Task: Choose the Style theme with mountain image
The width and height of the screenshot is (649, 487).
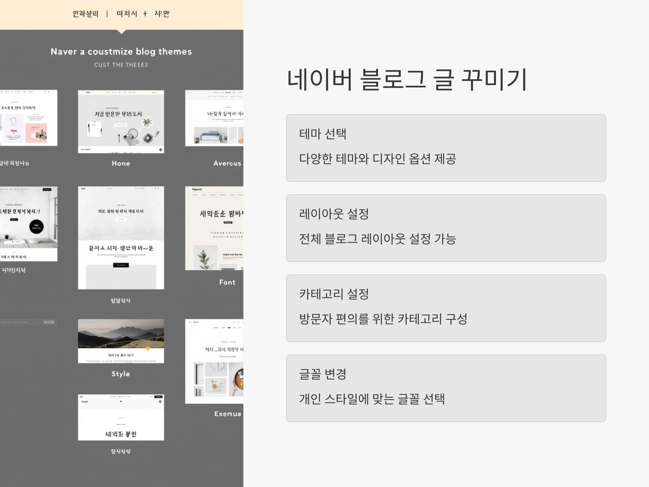Action: coord(121,341)
